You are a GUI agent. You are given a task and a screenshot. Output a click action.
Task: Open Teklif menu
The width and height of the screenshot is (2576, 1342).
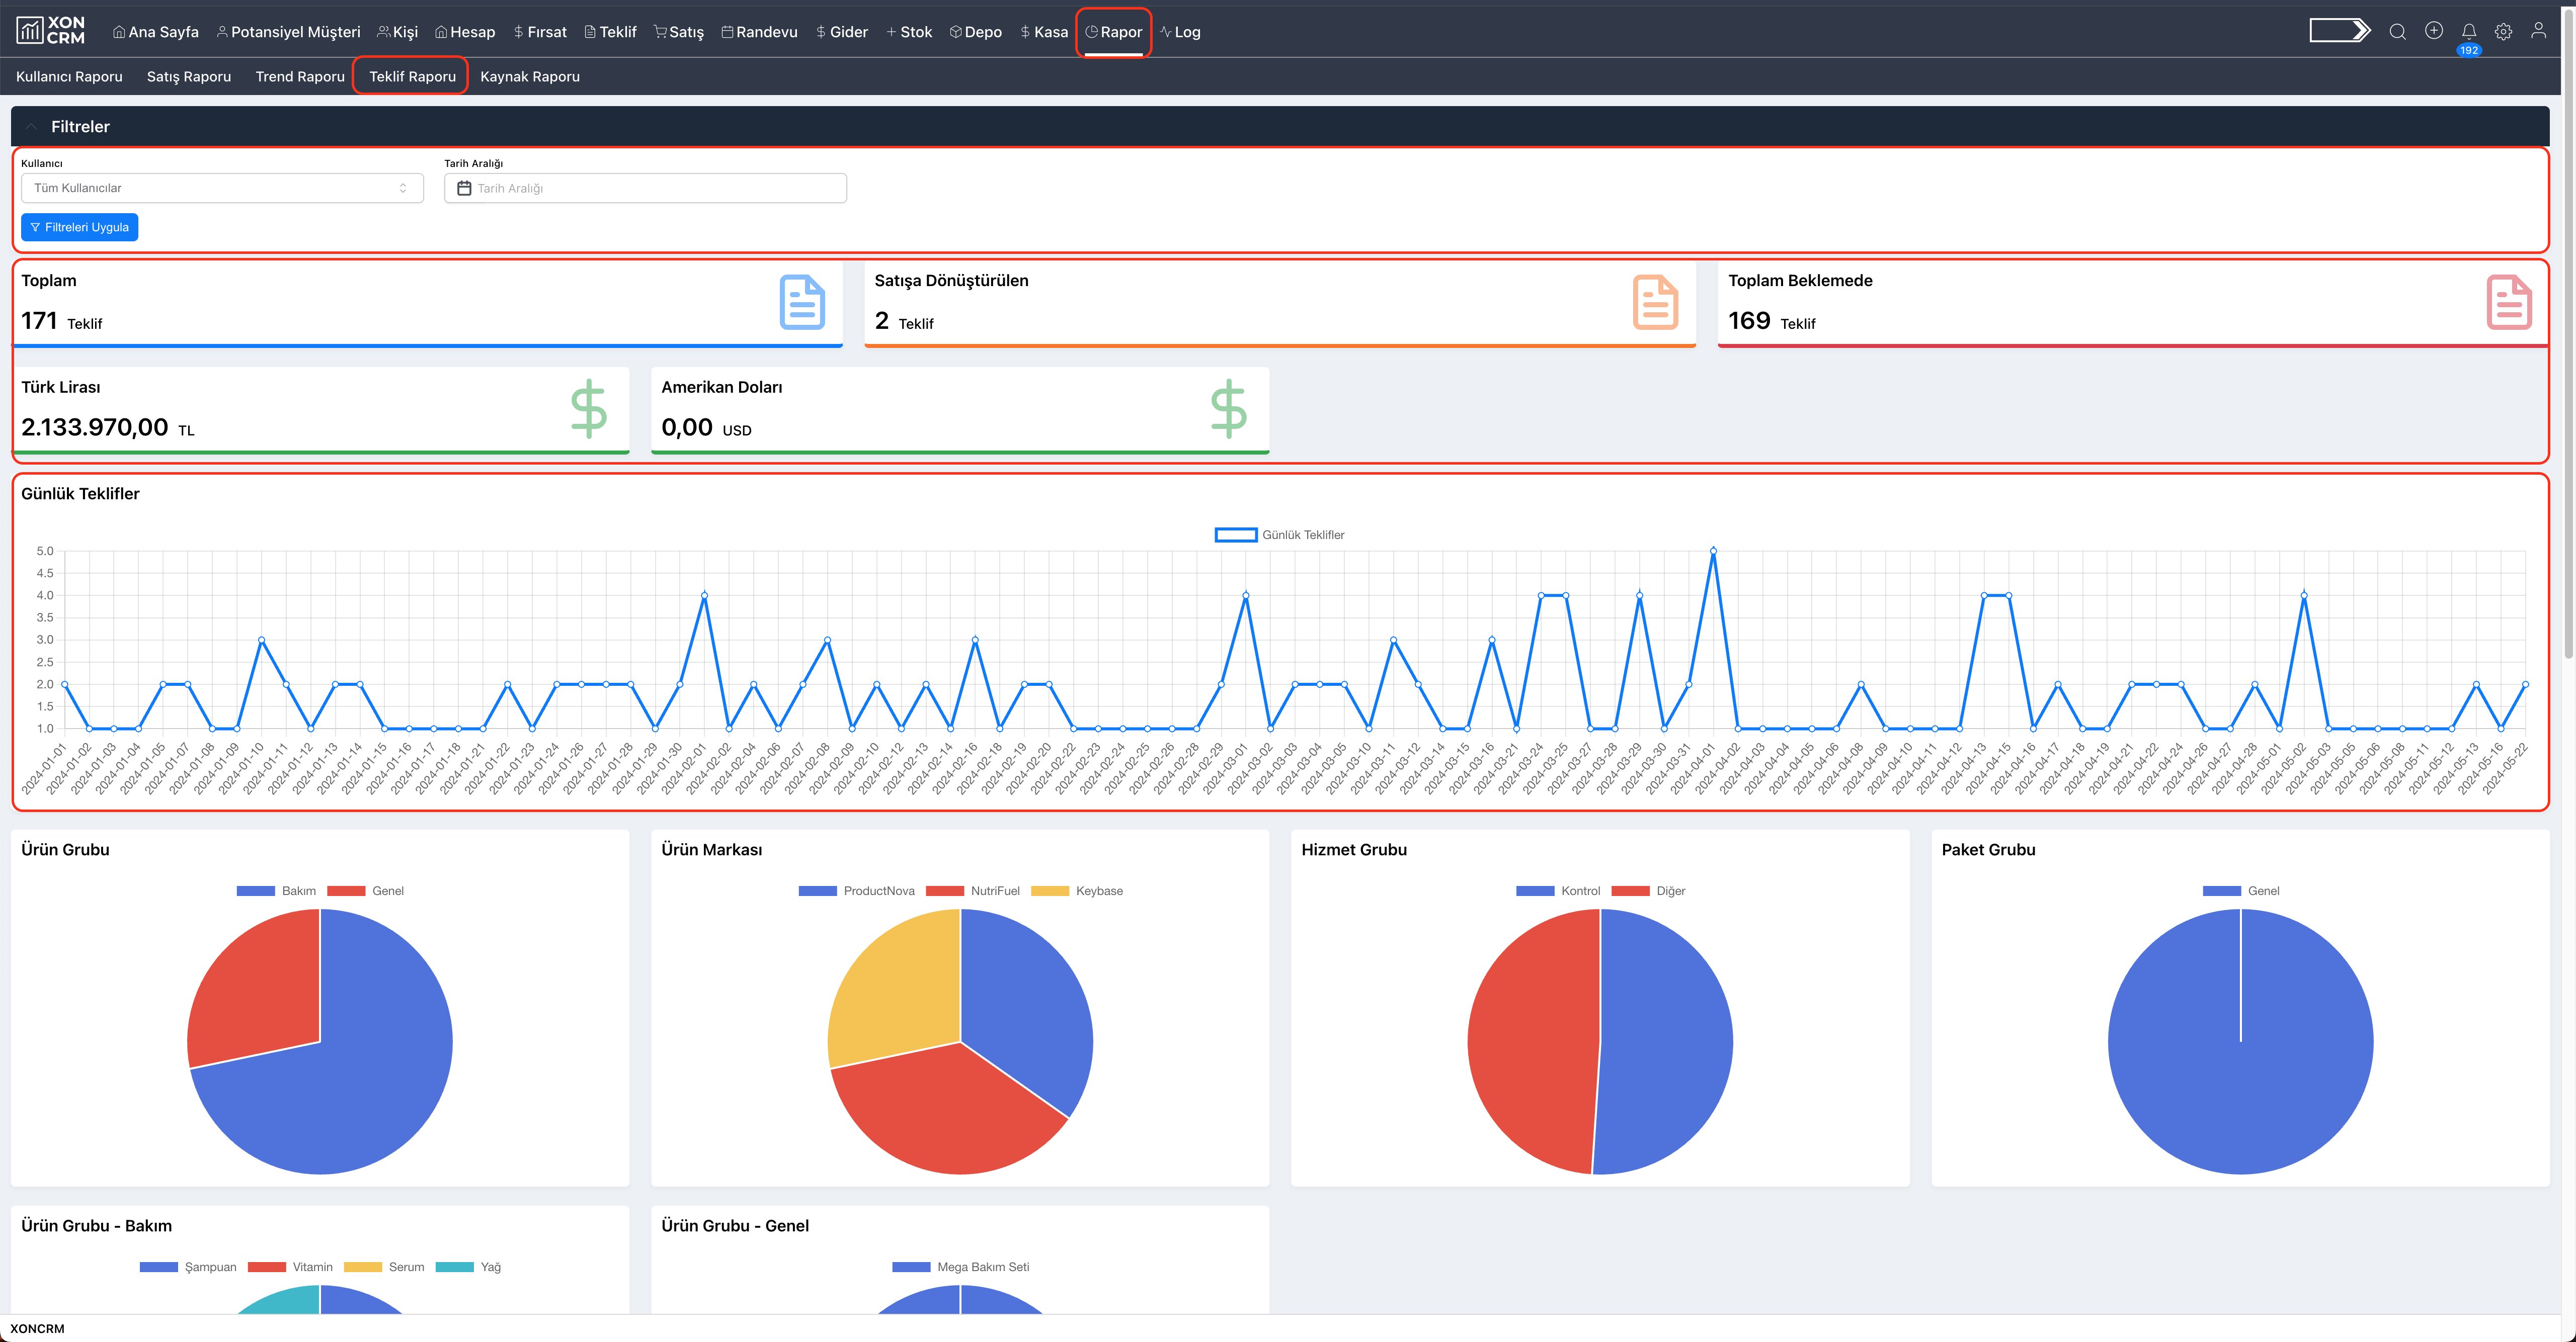point(610,32)
